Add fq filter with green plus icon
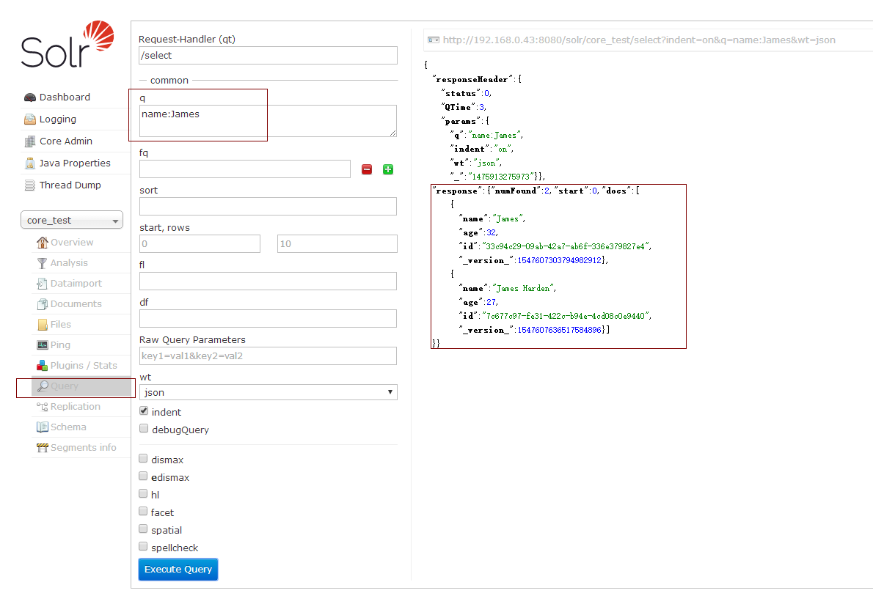Image resolution: width=873 pixels, height=593 pixels. (x=388, y=169)
